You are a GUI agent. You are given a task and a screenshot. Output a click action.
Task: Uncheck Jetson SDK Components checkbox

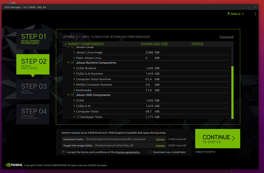point(73,95)
